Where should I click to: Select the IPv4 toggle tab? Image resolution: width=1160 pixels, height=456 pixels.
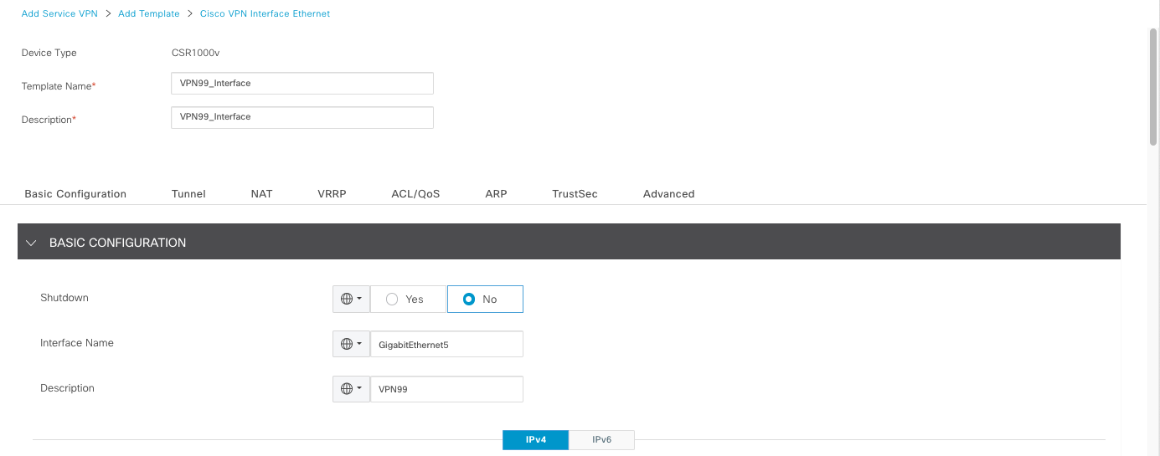[535, 440]
